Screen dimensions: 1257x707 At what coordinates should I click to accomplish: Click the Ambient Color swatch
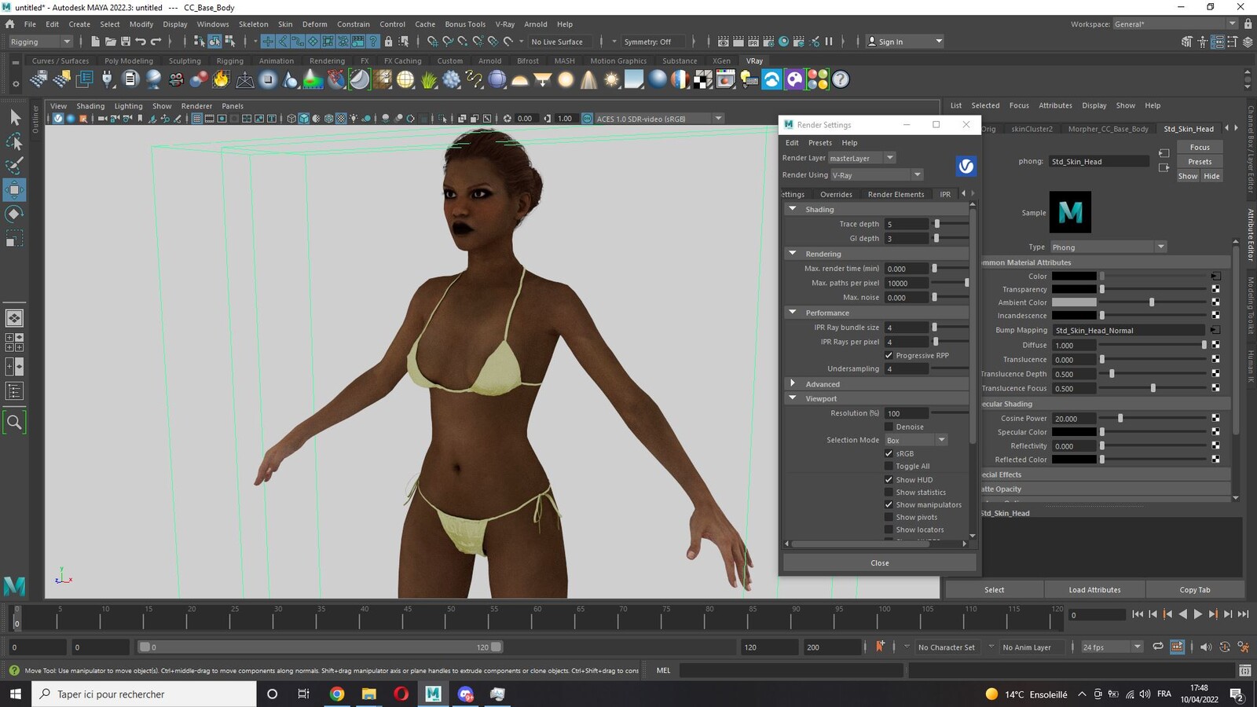tap(1074, 302)
